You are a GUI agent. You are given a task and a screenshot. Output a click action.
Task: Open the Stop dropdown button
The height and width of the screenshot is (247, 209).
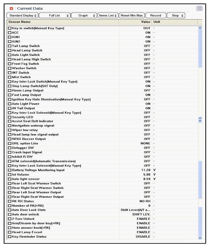pyautogui.click(x=175, y=15)
